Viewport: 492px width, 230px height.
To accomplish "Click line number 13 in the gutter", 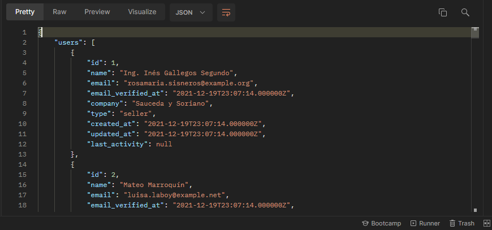I will click(x=23, y=154).
